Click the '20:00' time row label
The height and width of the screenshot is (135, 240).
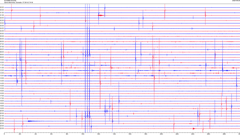[2, 111]
